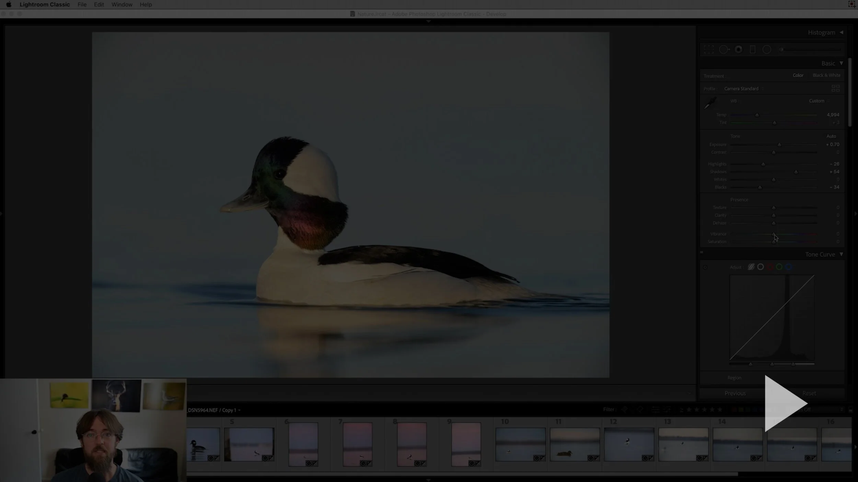Select the Crop Overlay tool

pos(709,50)
